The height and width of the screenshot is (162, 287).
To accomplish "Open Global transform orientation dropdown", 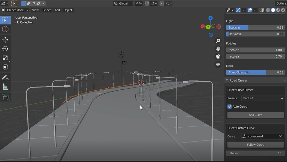I will 123,3.
